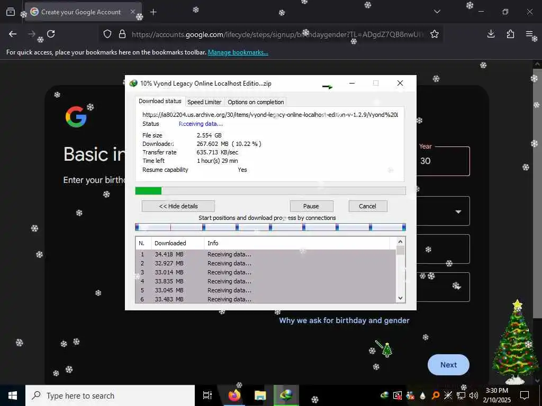Click the Year field containing 30
The width and height of the screenshot is (542, 406).
coord(443,161)
